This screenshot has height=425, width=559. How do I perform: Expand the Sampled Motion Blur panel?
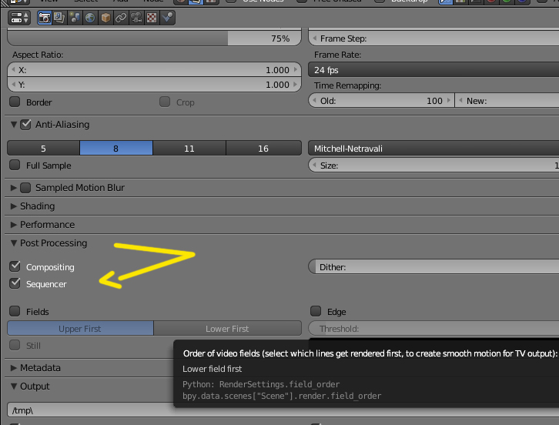click(x=14, y=188)
